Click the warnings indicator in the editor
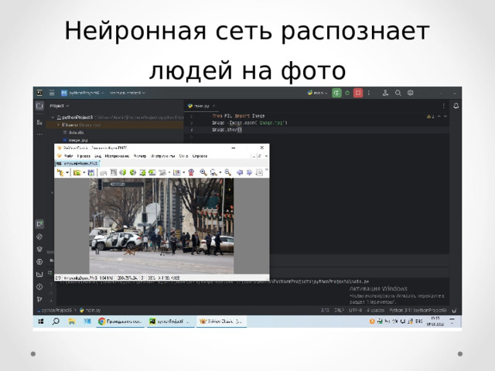The height and width of the screenshot is (371, 495). click(431, 117)
